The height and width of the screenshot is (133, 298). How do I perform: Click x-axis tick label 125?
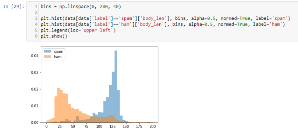pos(113,127)
